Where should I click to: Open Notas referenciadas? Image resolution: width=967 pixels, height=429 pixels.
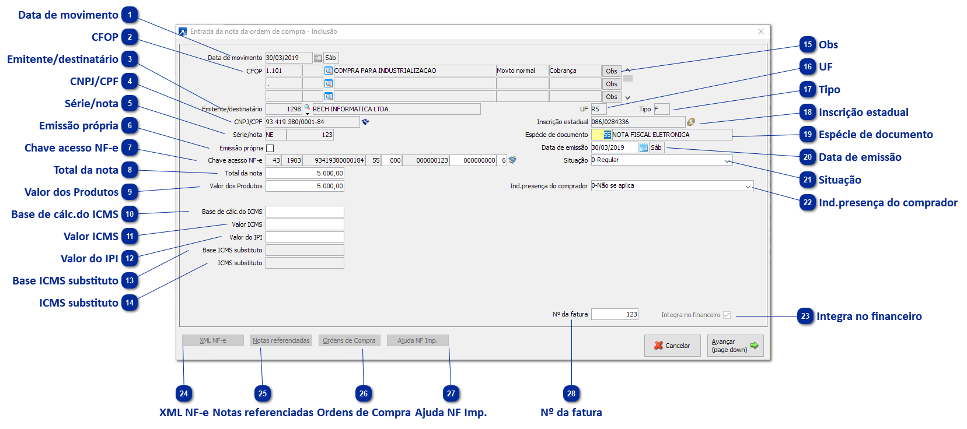click(281, 340)
